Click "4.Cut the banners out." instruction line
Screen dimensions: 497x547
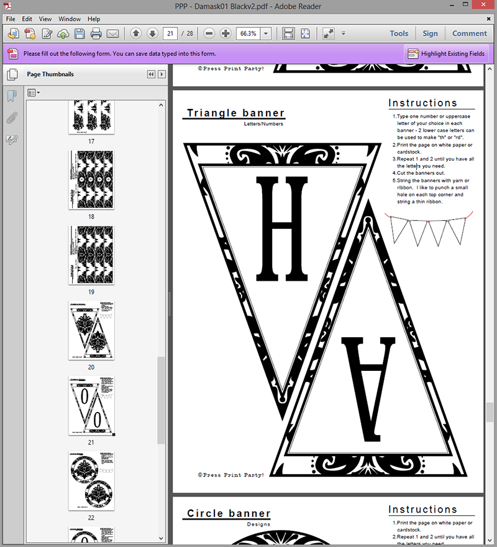tap(419, 173)
